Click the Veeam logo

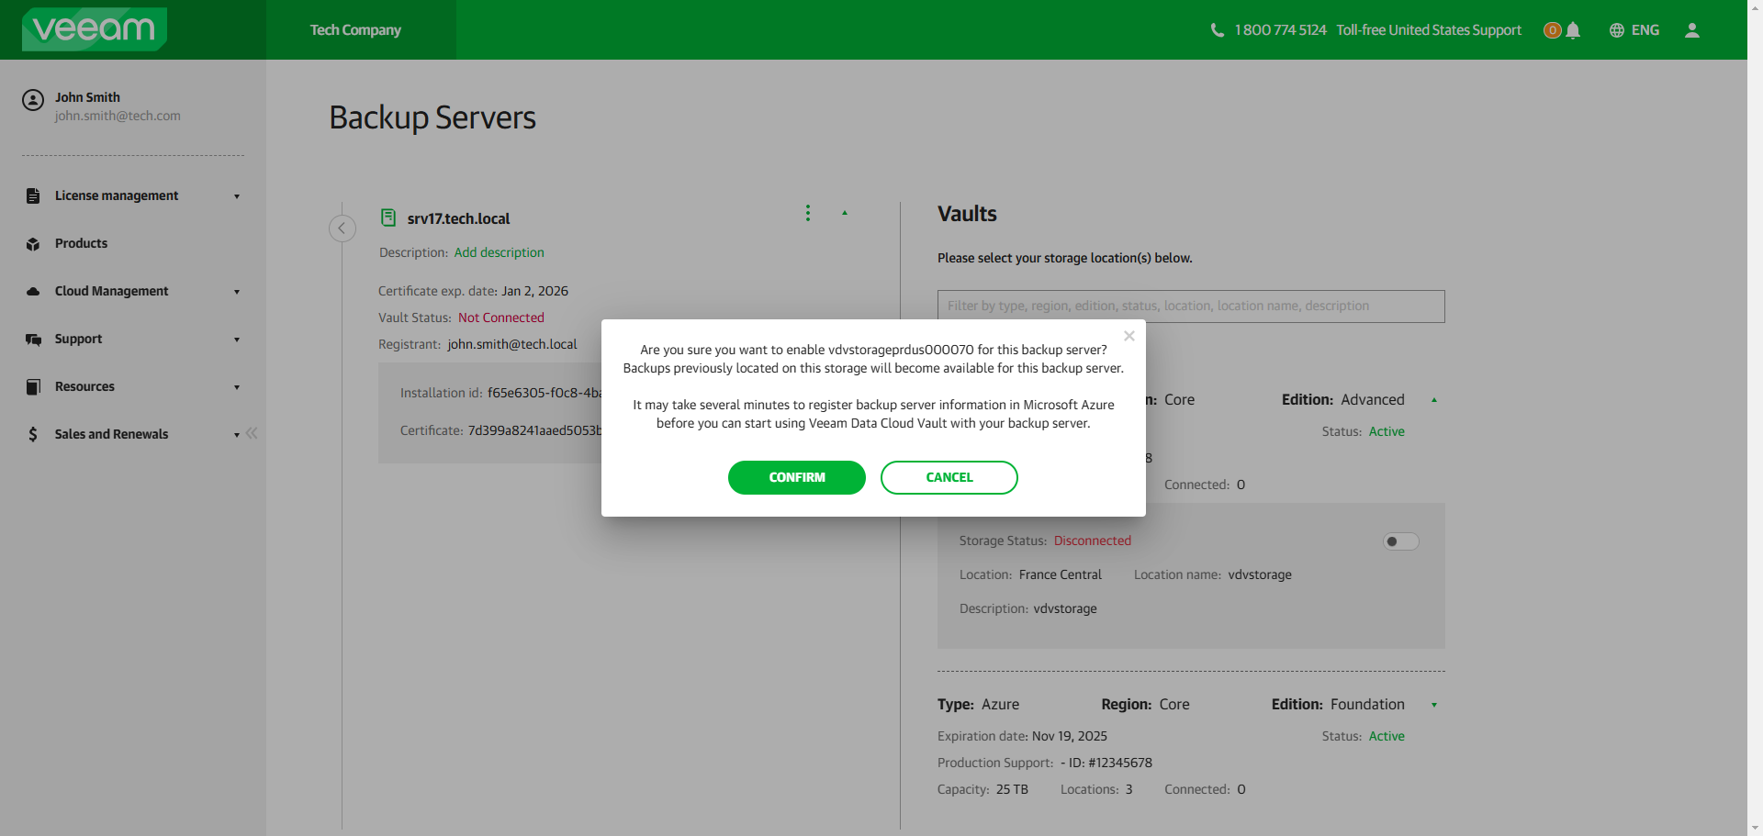95,29
